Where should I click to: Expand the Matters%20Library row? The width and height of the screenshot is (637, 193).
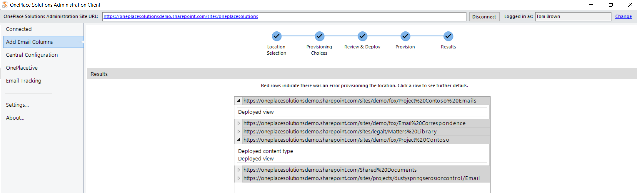[238, 132]
